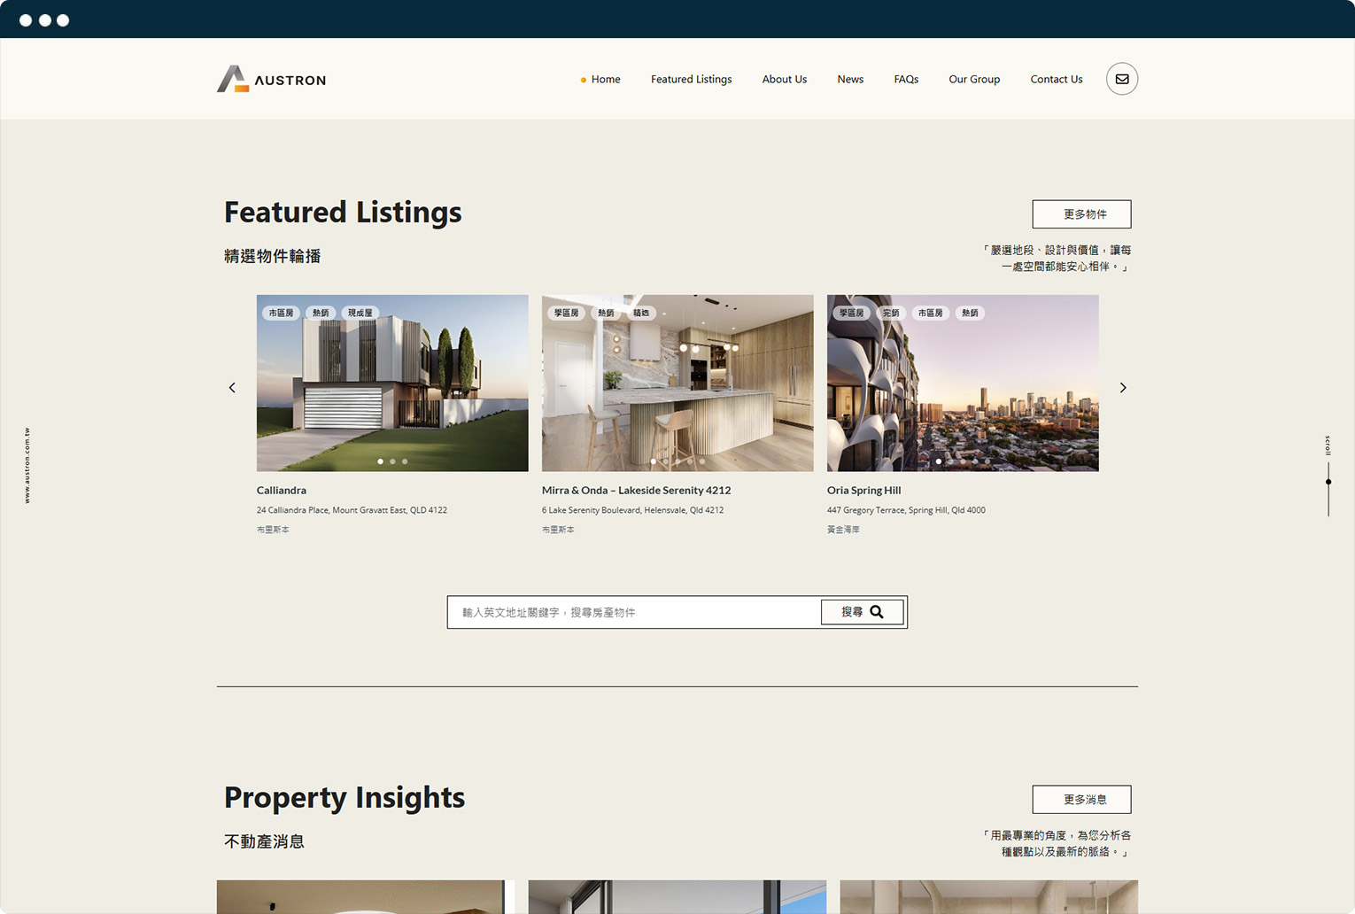Select first image dot on Calliandra card

tap(381, 461)
